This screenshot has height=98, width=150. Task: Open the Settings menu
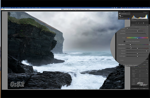coord(26,8)
